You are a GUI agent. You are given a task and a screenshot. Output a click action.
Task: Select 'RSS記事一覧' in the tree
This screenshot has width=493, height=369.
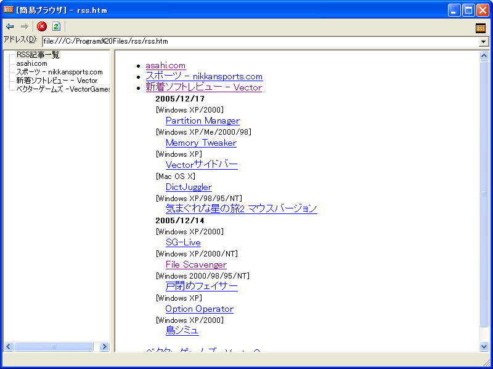(x=38, y=55)
